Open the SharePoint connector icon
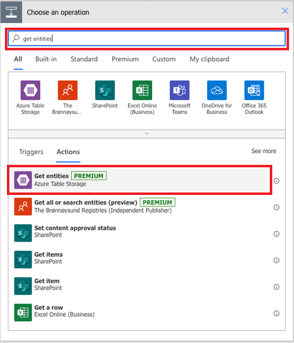The image size is (294, 343). click(105, 90)
